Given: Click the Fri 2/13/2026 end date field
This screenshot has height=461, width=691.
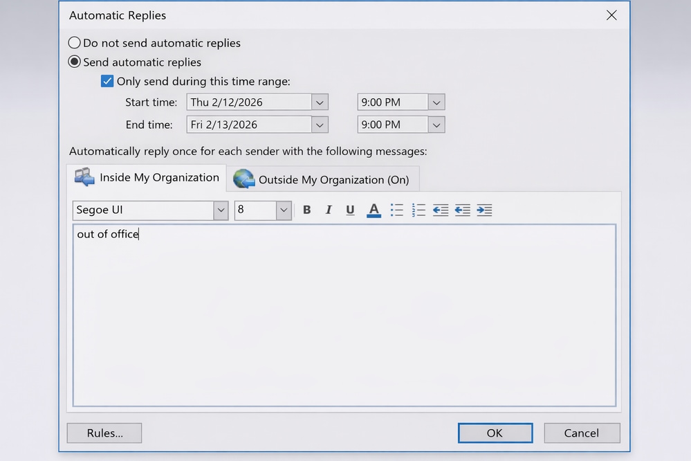Looking at the screenshot, I should click(x=249, y=125).
